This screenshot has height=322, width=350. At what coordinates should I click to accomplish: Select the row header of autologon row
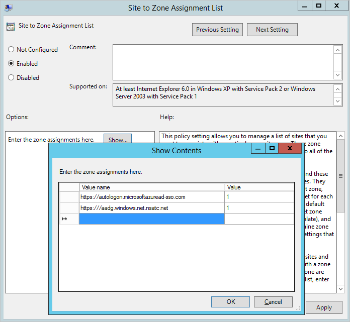click(x=69, y=197)
